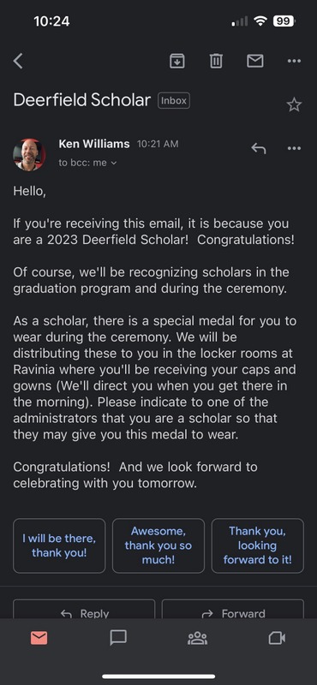This screenshot has width=317, height=685.
Task: Choose smart reply 'Awesome, thank you so much!'
Action: pyautogui.click(x=158, y=545)
